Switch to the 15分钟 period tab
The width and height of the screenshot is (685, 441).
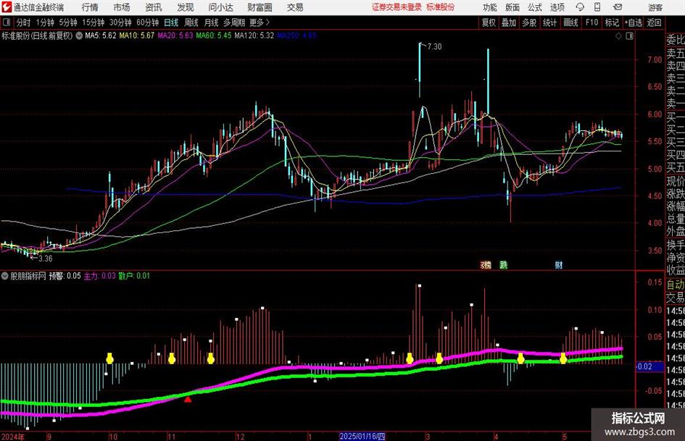pyautogui.click(x=94, y=22)
